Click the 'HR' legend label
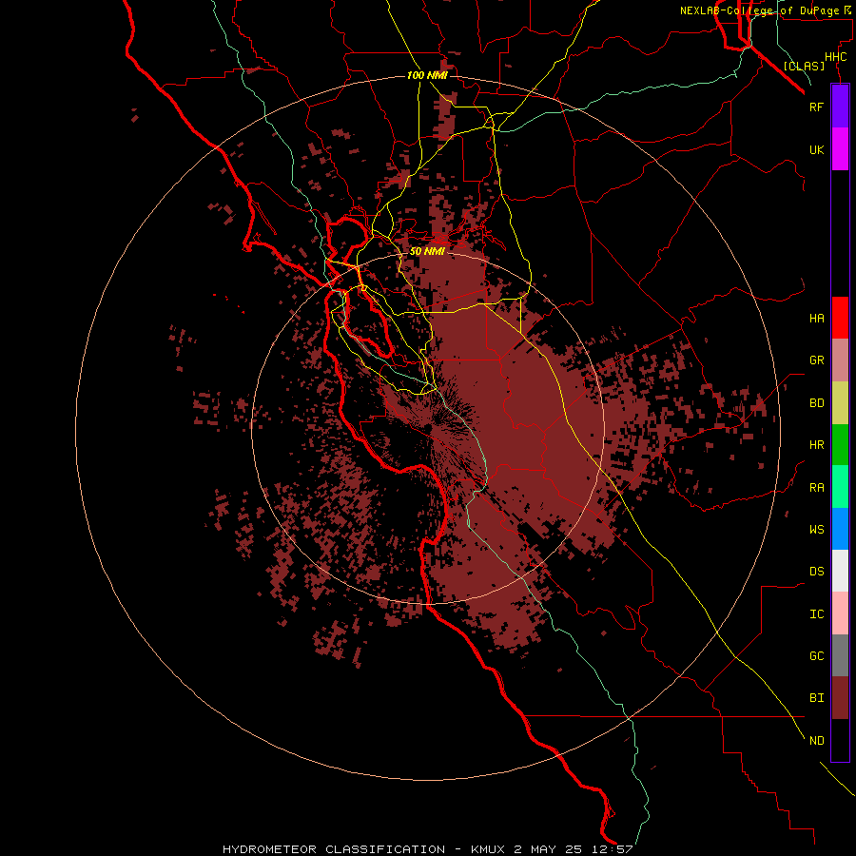The image size is (856, 856). (x=816, y=445)
